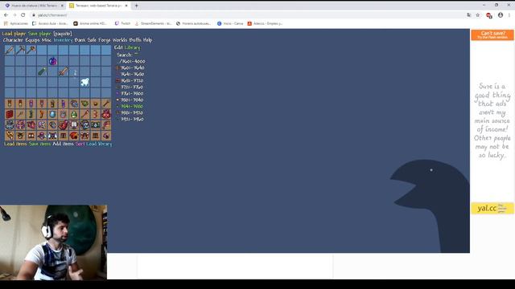Pick the purple round item in the inventory

[53, 61]
